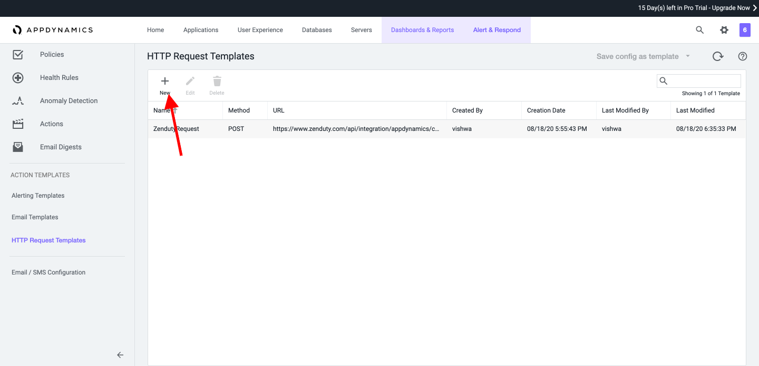This screenshot has height=366, width=759.
Task: Open the Databases tab
Action: 317,30
